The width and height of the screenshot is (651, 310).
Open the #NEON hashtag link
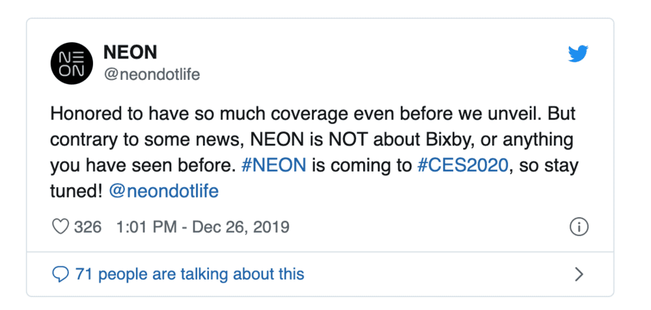(x=273, y=165)
